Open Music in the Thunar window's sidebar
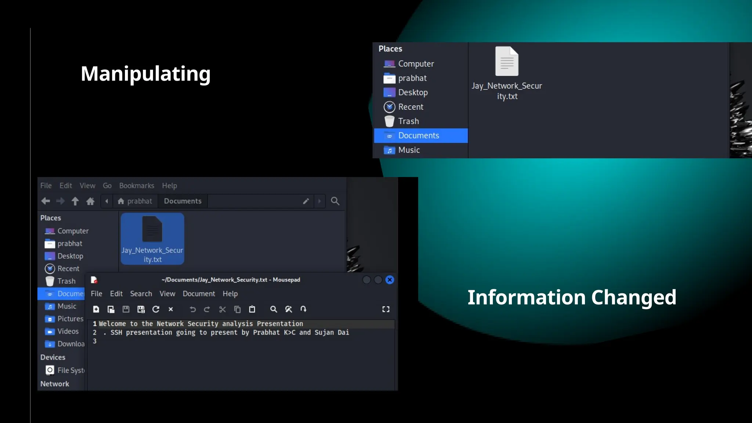Image resolution: width=752 pixels, height=423 pixels. tap(61, 306)
